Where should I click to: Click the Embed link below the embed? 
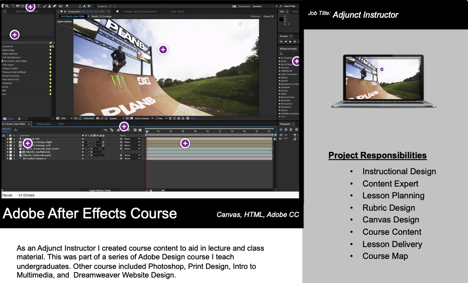pyautogui.click(x=26, y=196)
